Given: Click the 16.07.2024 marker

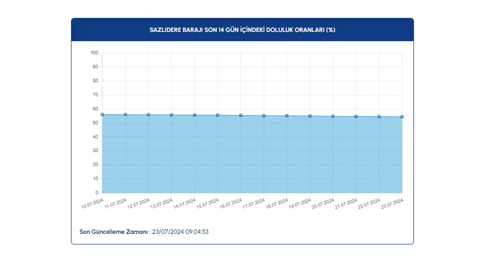Looking at the screenshot, I should pos(241,115).
